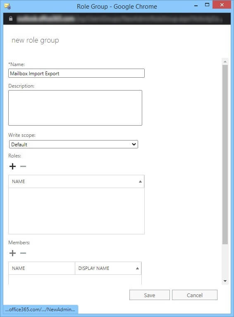This screenshot has width=234, height=317.
Task: Remove a member with the Members minus icon
Action: pyautogui.click(x=23, y=253)
